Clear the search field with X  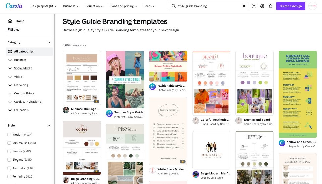pyautogui.click(x=244, y=6)
